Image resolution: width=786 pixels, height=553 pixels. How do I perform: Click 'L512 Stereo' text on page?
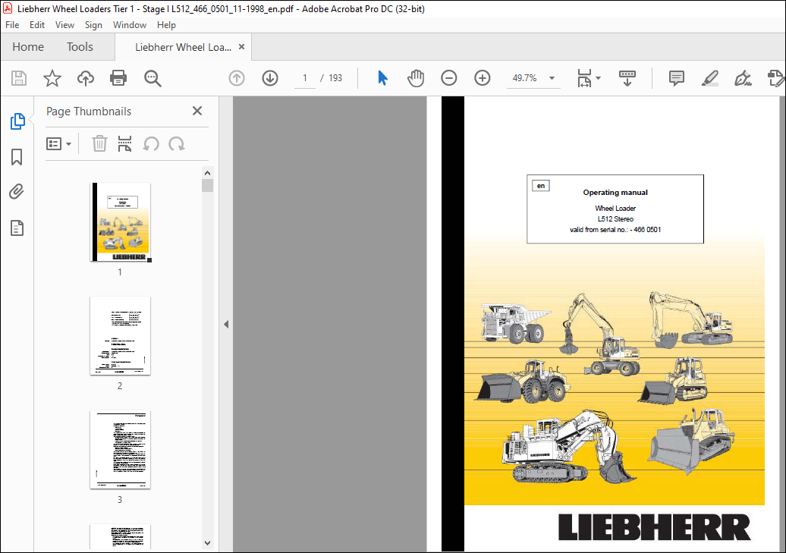pos(615,219)
